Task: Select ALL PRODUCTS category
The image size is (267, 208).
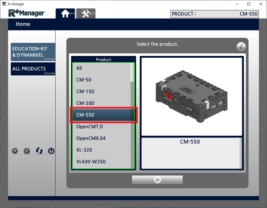Action: click(33, 69)
